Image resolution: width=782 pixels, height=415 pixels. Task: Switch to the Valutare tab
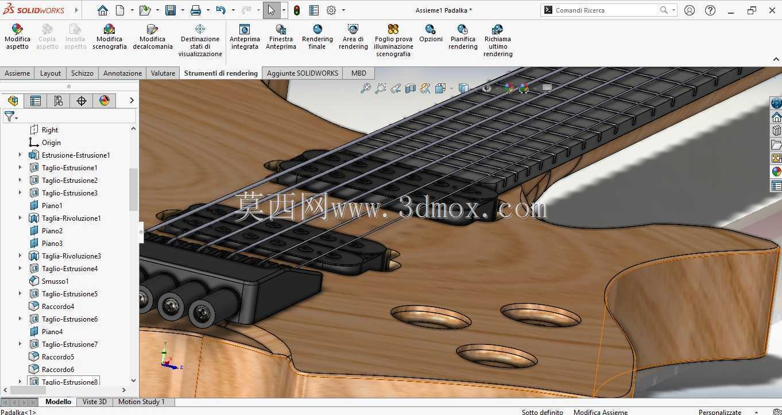coord(163,73)
